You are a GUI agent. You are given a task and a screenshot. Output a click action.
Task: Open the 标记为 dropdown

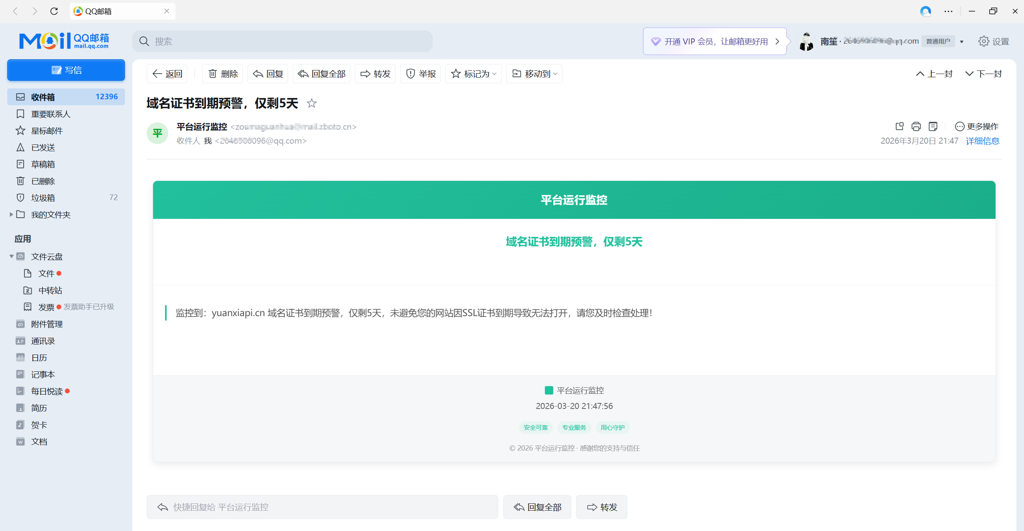coord(473,74)
